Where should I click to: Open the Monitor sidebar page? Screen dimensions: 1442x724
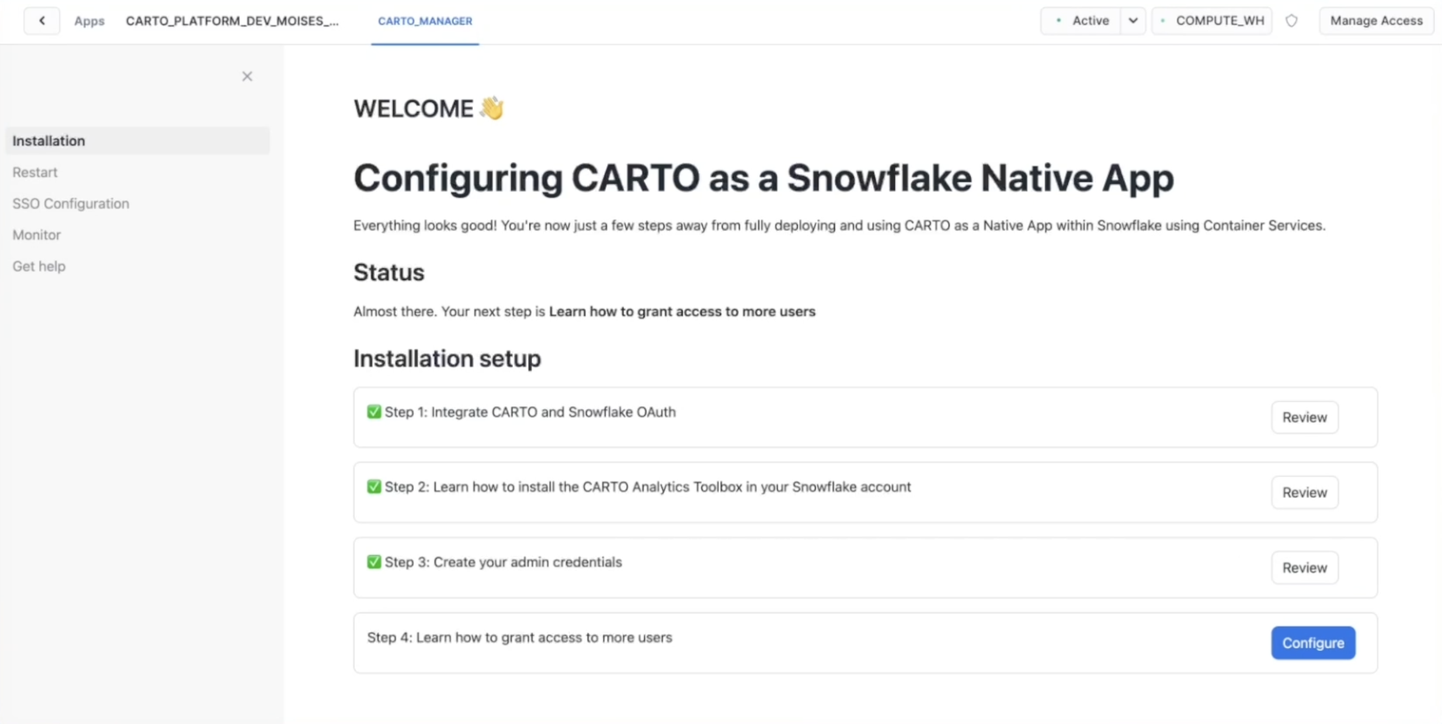click(36, 235)
